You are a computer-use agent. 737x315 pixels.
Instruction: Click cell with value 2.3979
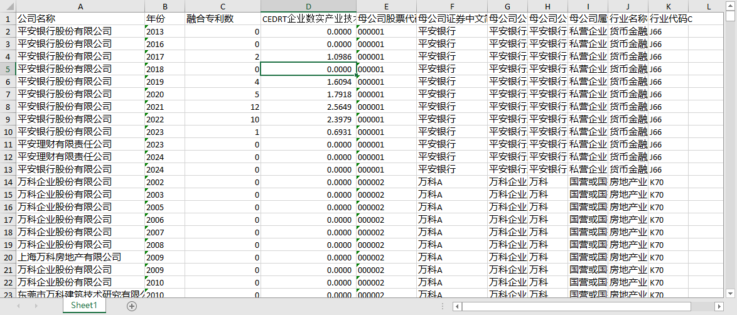(308, 119)
